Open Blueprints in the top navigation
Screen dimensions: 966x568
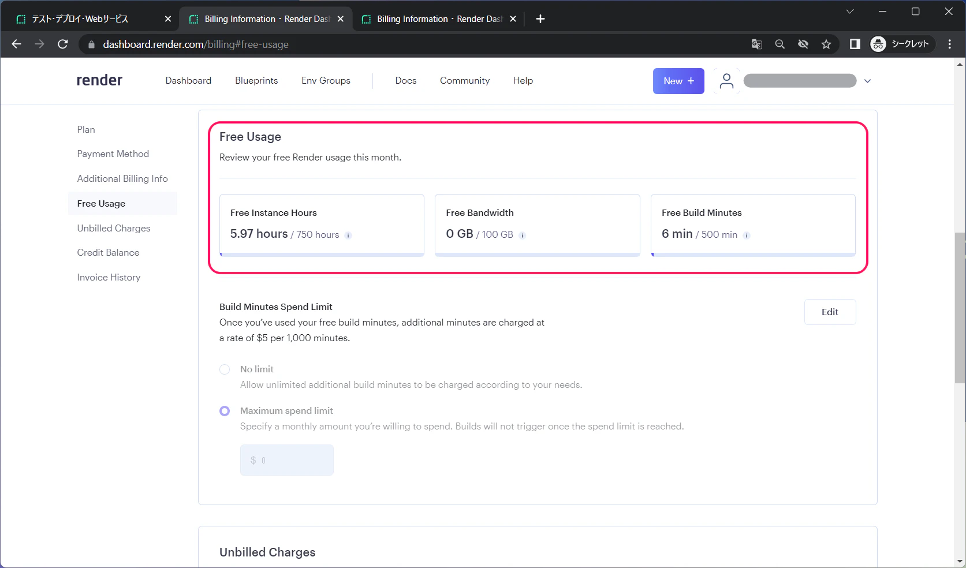tap(256, 81)
